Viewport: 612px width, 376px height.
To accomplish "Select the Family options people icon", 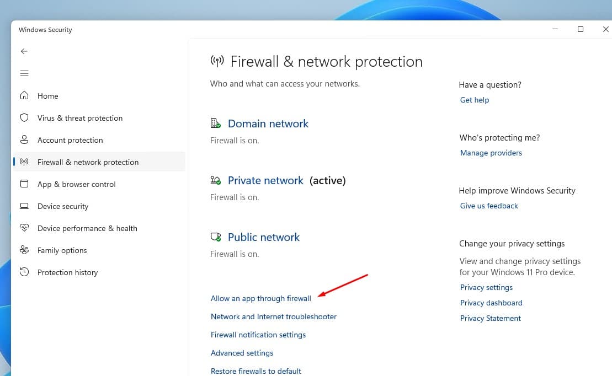I will click(x=24, y=250).
